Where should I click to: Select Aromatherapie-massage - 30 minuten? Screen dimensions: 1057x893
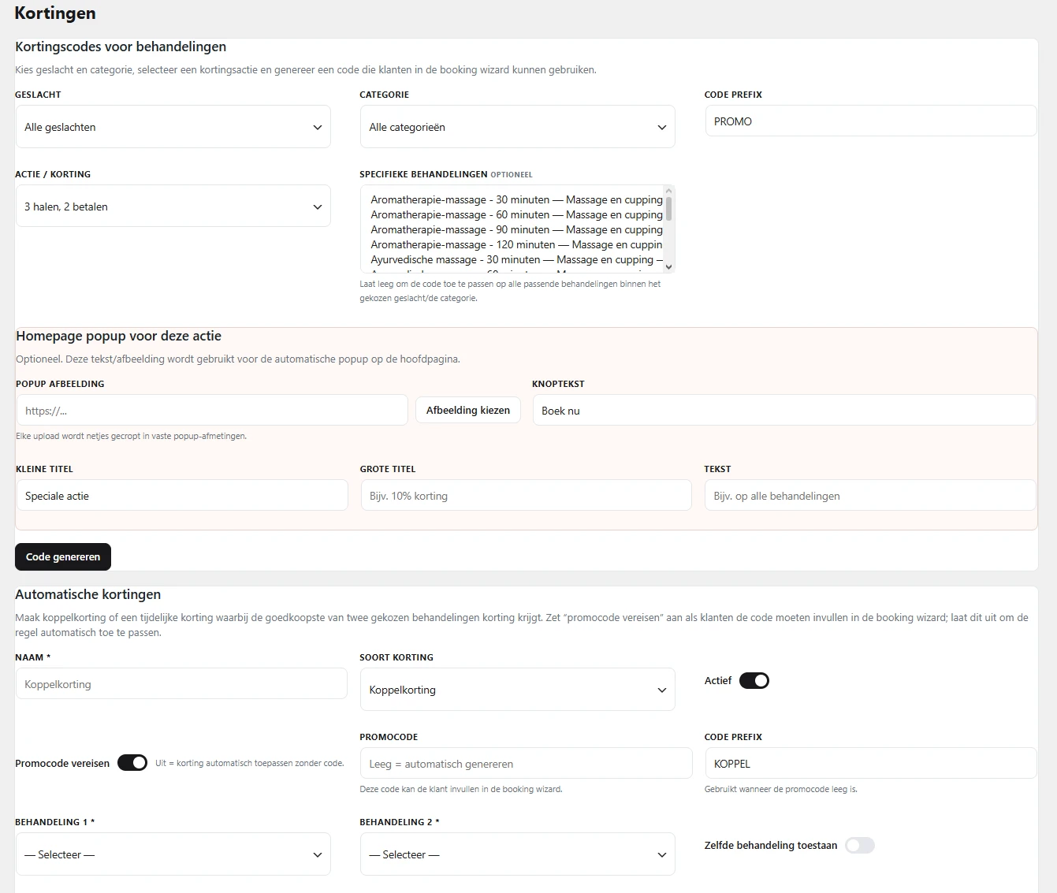click(x=516, y=200)
